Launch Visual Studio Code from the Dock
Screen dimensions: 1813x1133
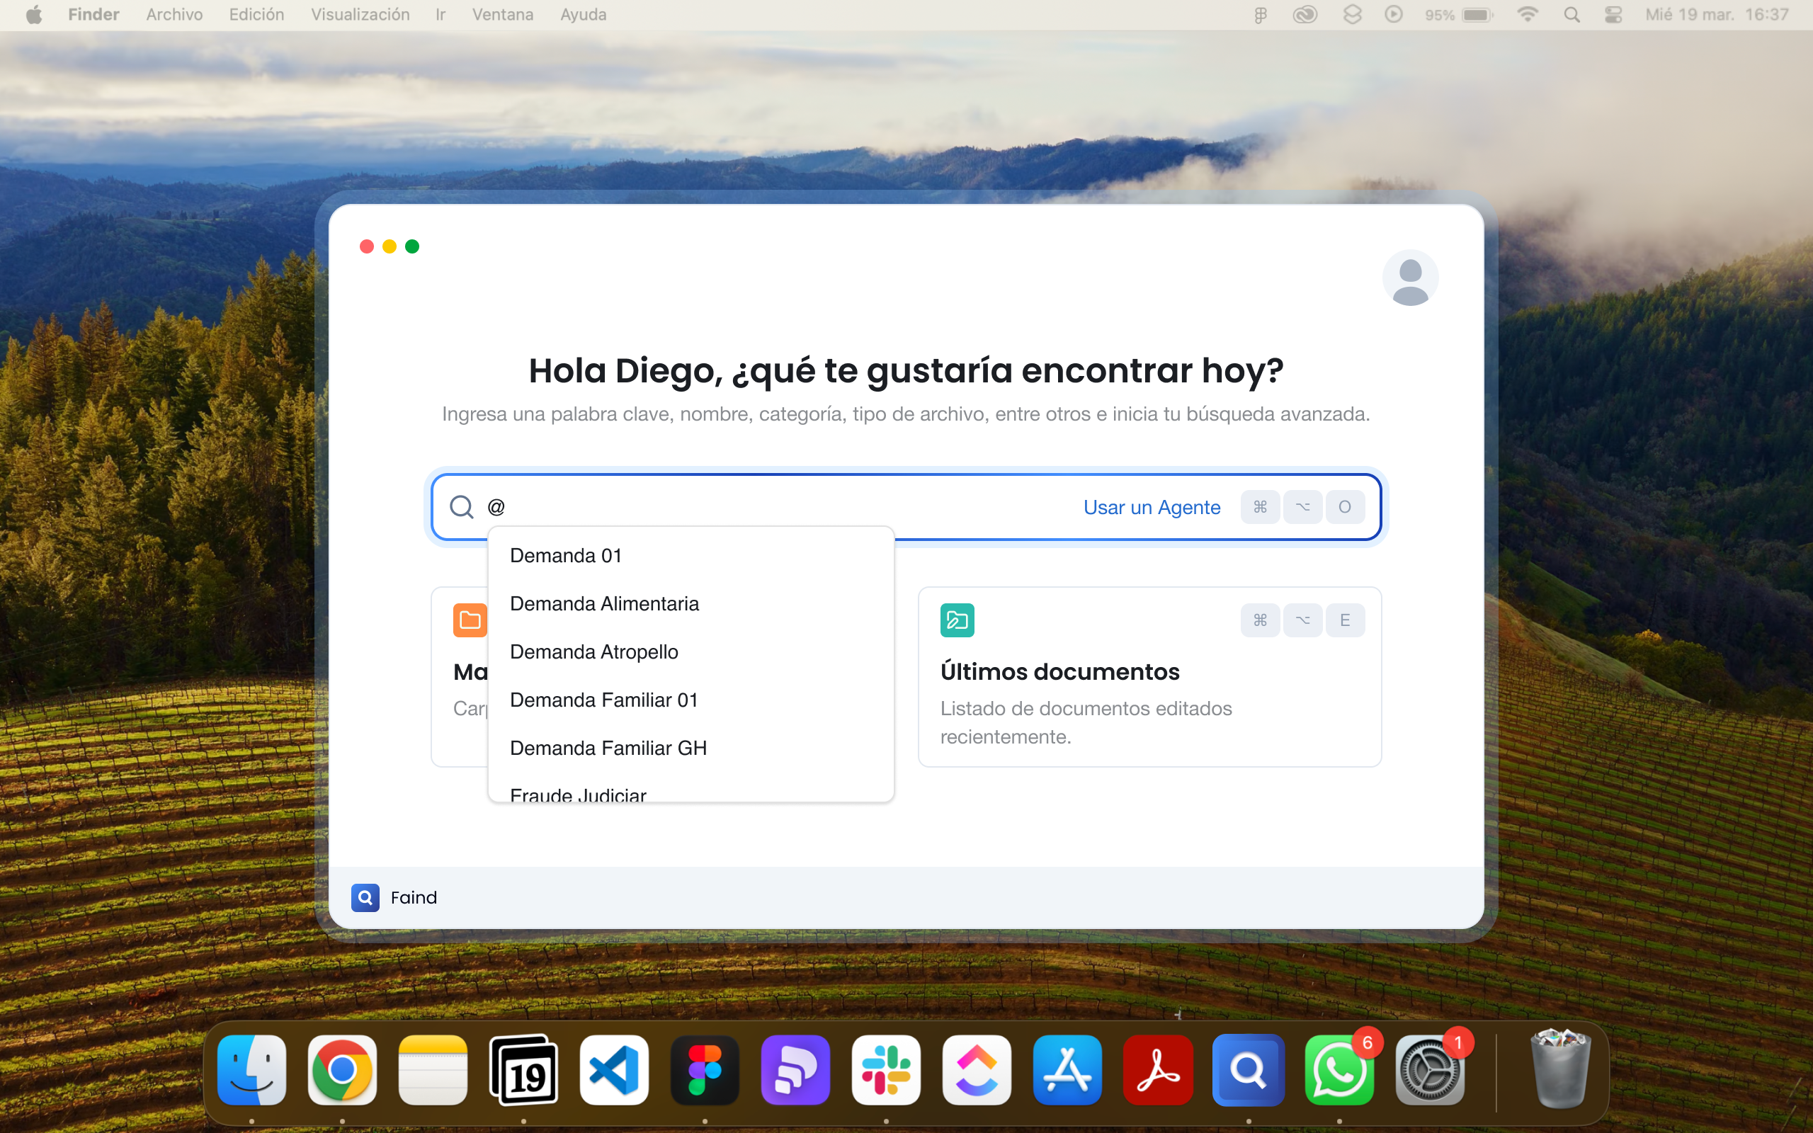coord(613,1070)
